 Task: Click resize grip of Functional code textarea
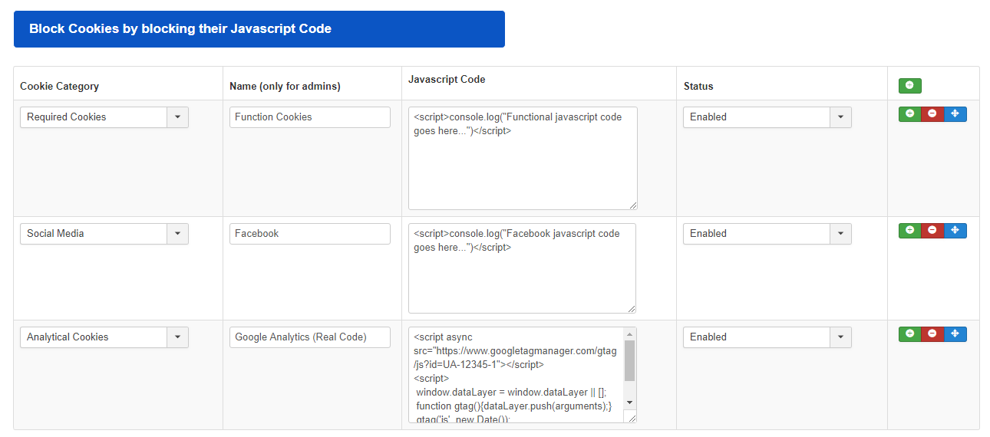pos(632,205)
